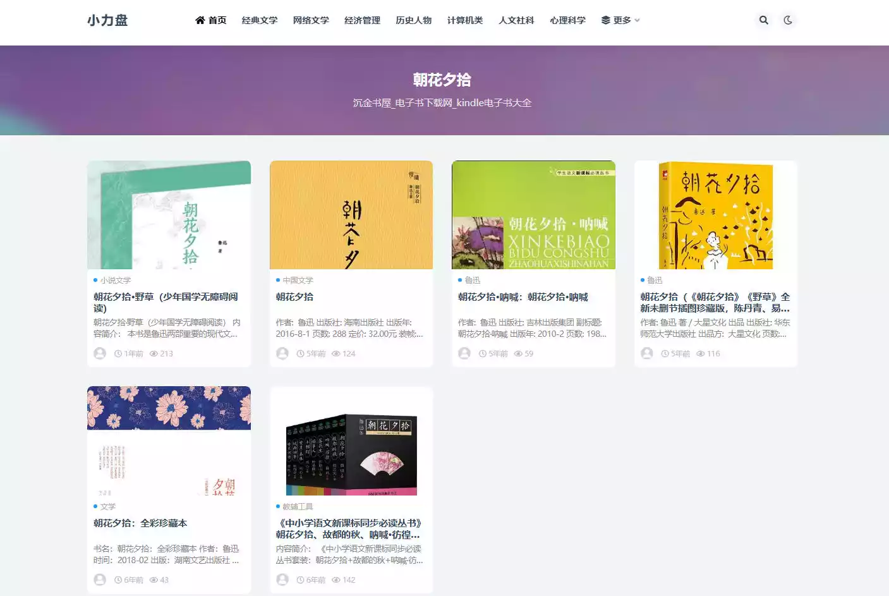Open 历史人物 menu item
The height and width of the screenshot is (596, 889).
tap(414, 20)
